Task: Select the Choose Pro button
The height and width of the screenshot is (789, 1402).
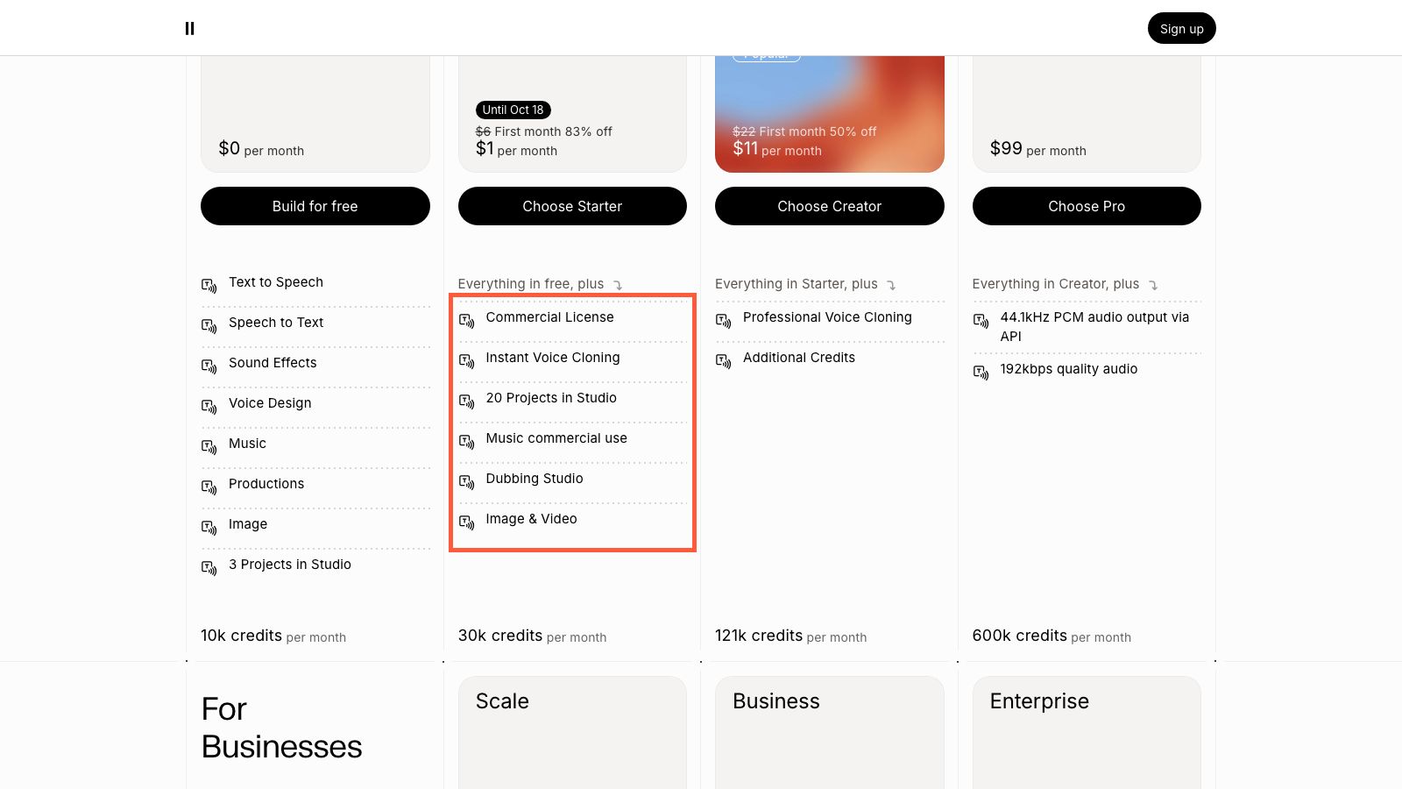Action: [x=1087, y=206]
